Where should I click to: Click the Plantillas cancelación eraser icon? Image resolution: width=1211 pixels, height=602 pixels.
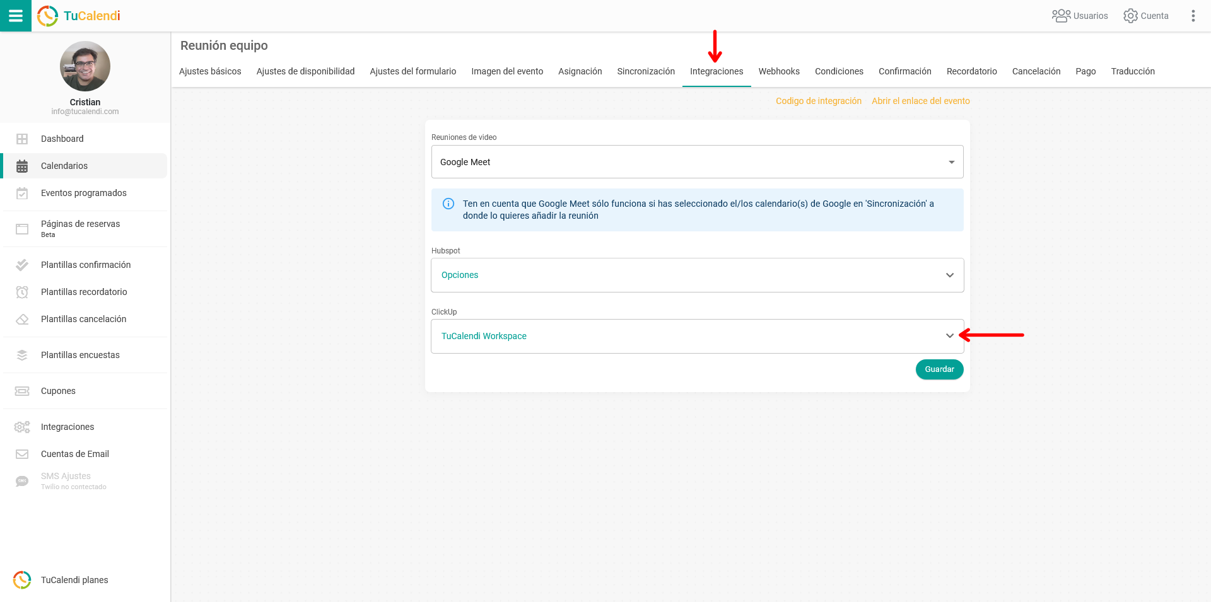click(x=22, y=319)
